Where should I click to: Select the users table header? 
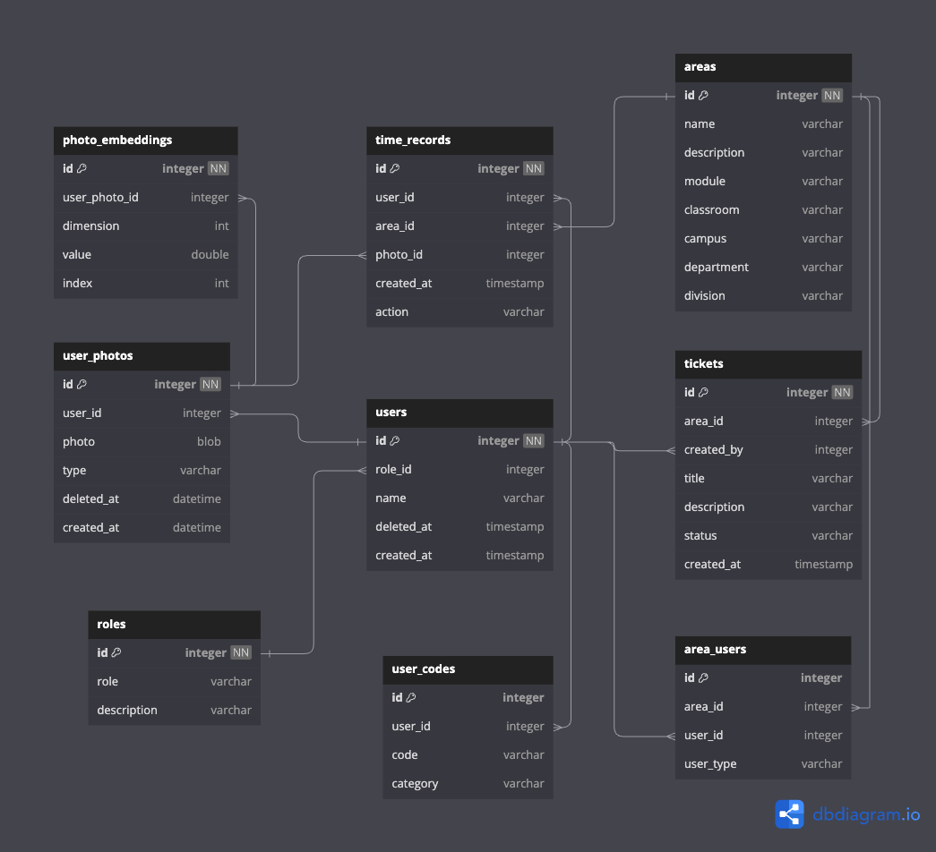coord(459,413)
